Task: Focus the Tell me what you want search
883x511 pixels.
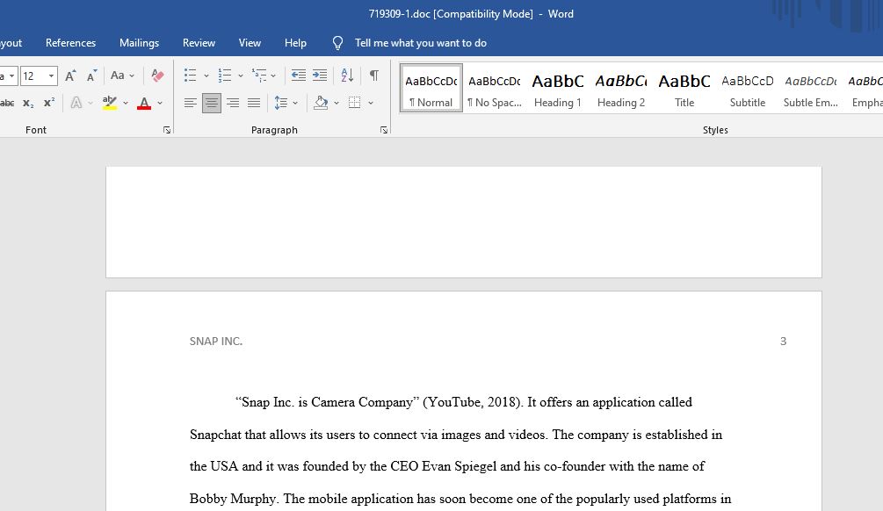Action: 420,43
